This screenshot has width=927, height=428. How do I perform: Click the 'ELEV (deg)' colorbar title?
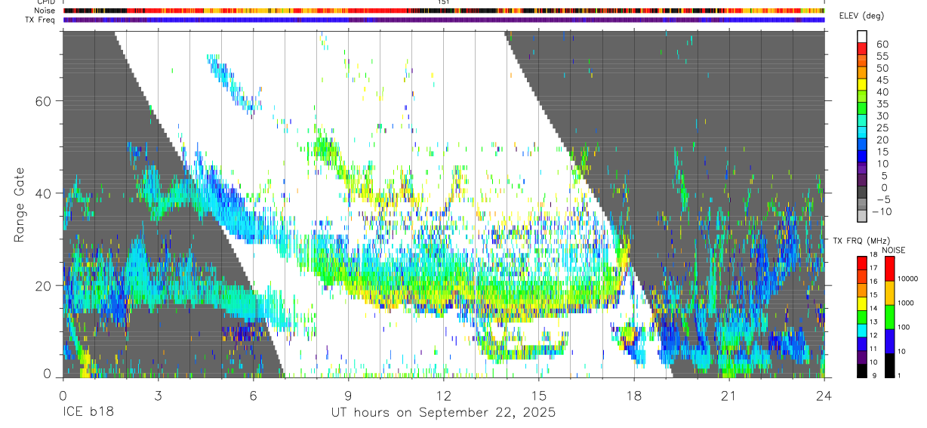coord(861,16)
